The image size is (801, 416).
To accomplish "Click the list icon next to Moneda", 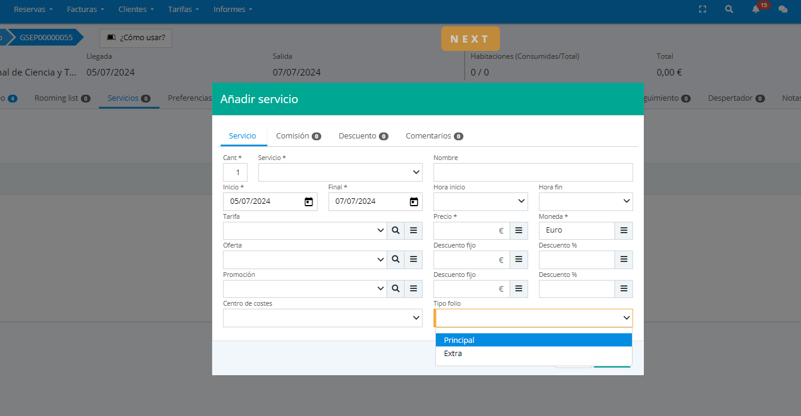I will (x=624, y=231).
